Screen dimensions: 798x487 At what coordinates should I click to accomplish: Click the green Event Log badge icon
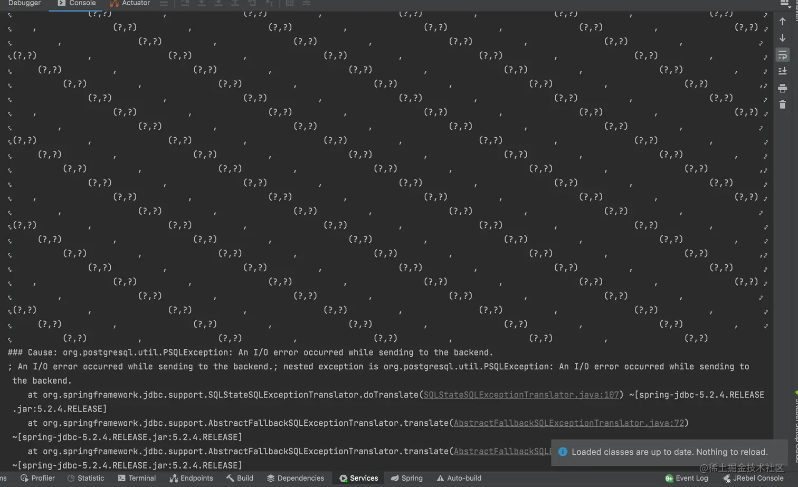669,478
